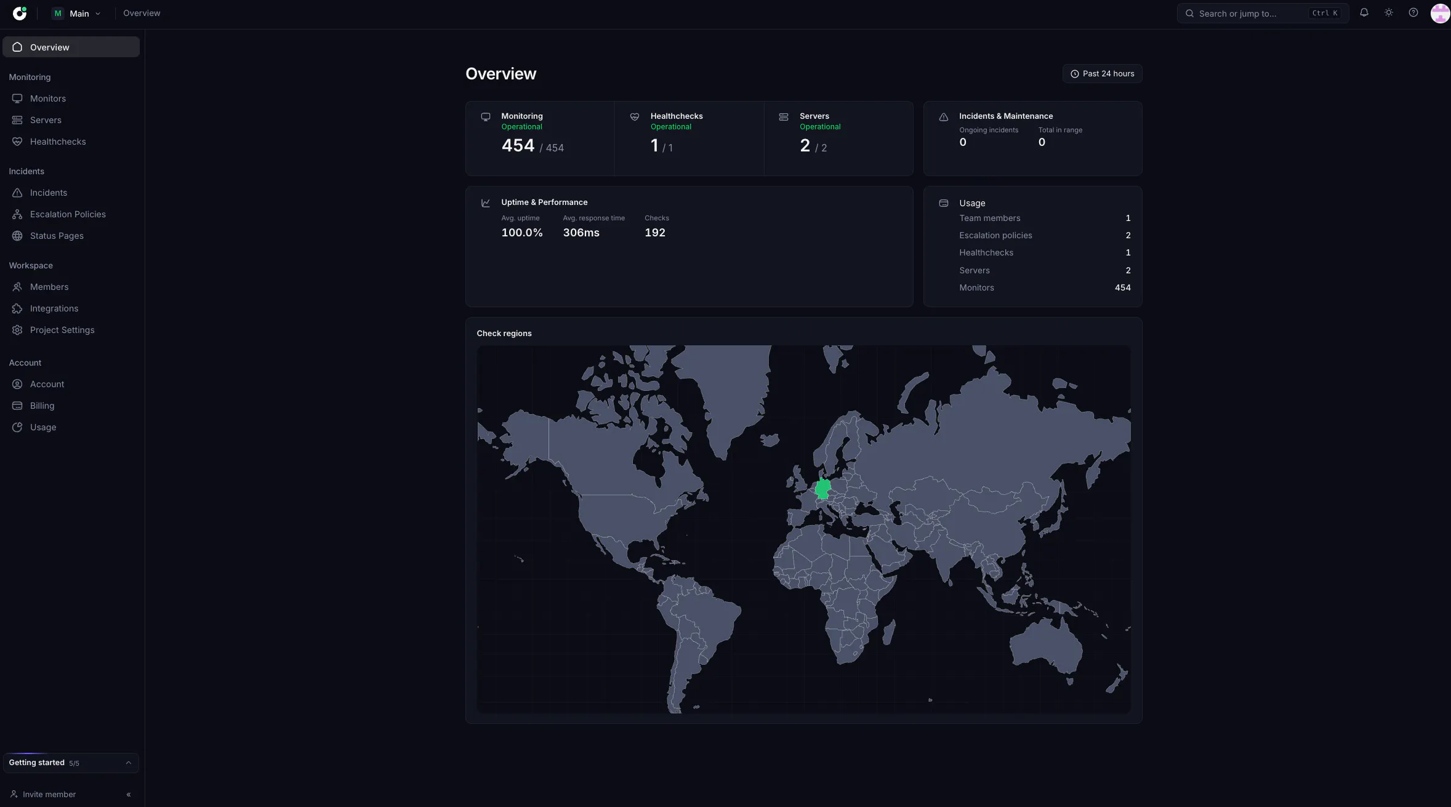
Task: Click the Members people icon
Action: tap(17, 287)
